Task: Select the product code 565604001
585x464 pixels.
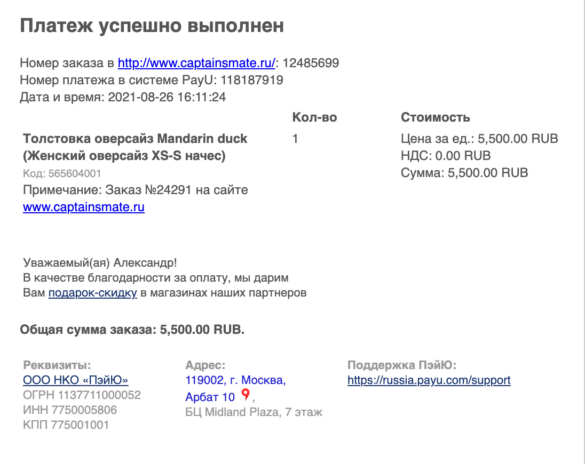Action: 75,173
